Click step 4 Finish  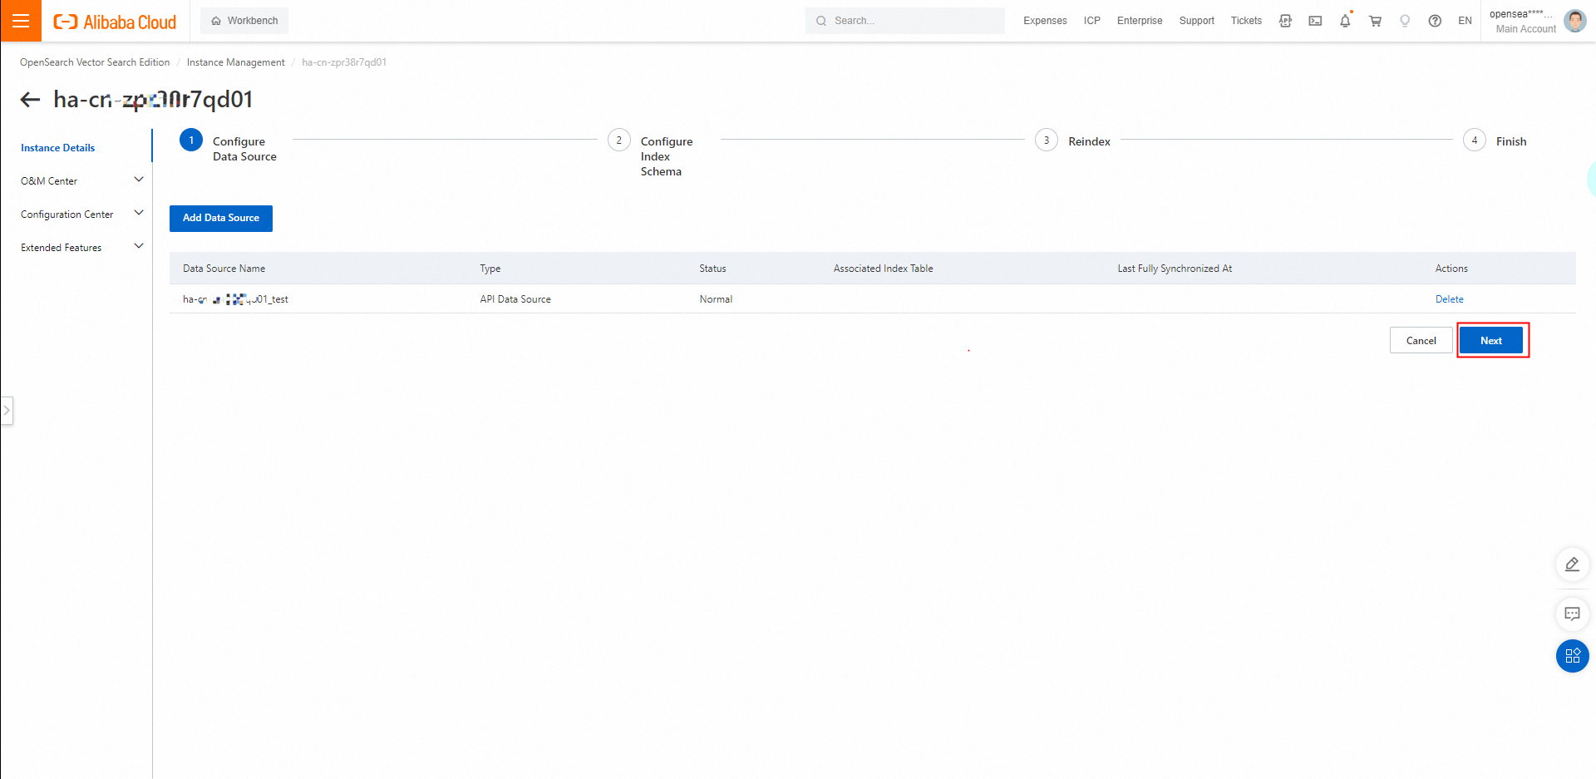(x=1495, y=141)
